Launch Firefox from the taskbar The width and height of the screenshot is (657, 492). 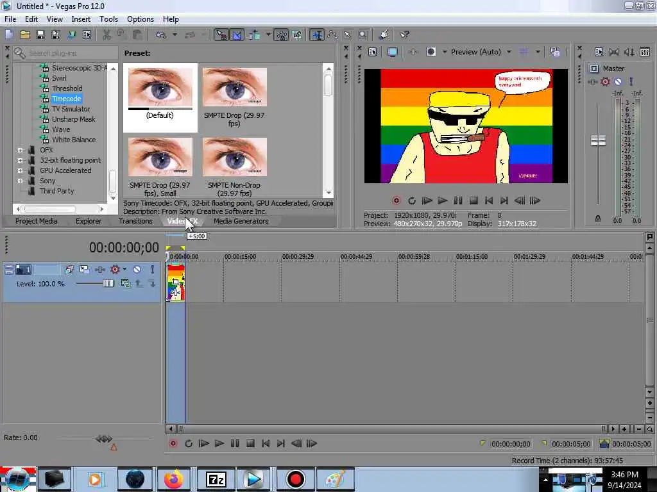pyautogui.click(x=173, y=479)
